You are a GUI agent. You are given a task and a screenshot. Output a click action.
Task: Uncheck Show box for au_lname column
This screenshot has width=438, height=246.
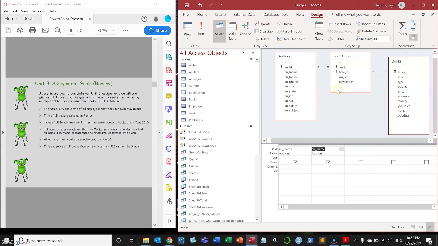tap(328, 162)
